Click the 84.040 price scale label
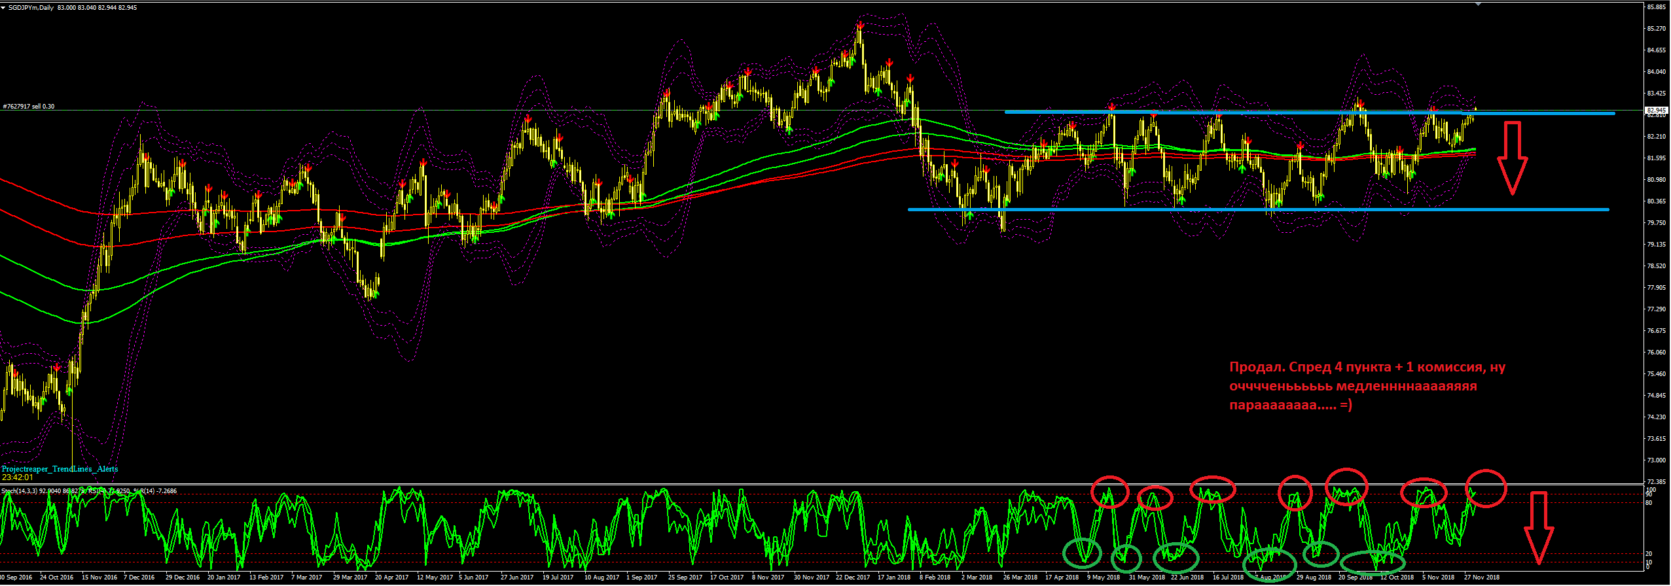1671x586 pixels. click(x=1656, y=72)
